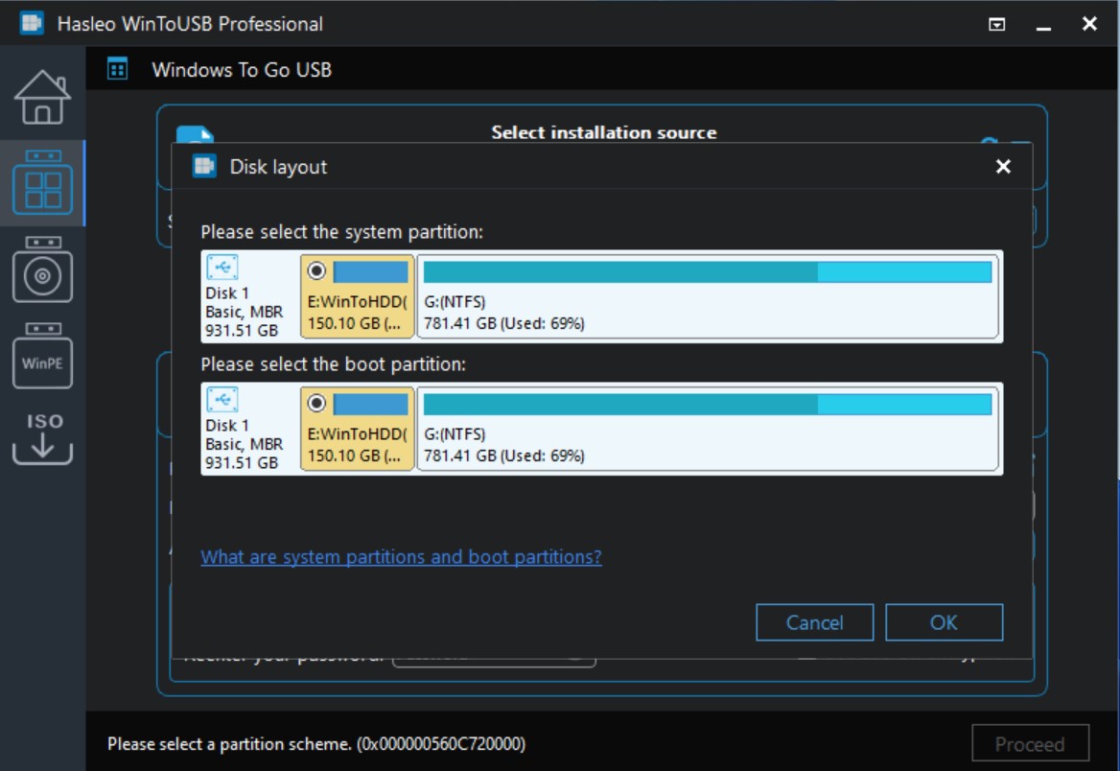1120x771 pixels.
Task: Close the Disk layout dialog
Action: (x=1003, y=167)
